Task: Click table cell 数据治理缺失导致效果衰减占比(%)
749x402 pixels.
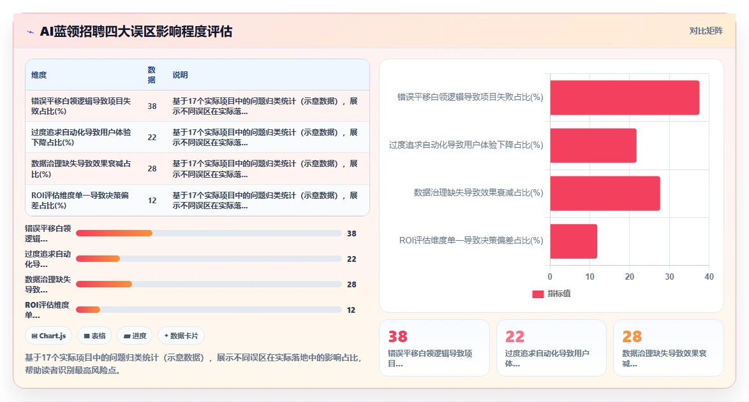Action: [x=81, y=169]
